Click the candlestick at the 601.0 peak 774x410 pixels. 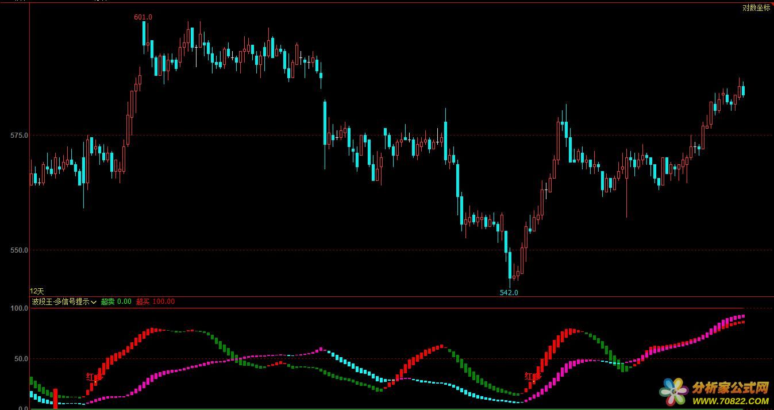(144, 37)
